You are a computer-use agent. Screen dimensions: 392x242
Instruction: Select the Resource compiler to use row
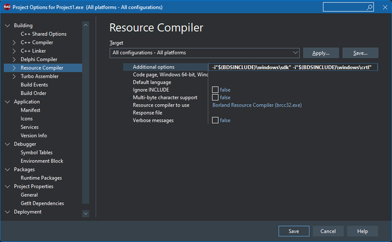point(161,105)
